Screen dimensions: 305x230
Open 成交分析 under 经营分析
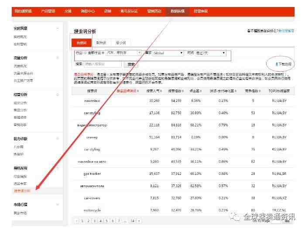tap(20, 103)
